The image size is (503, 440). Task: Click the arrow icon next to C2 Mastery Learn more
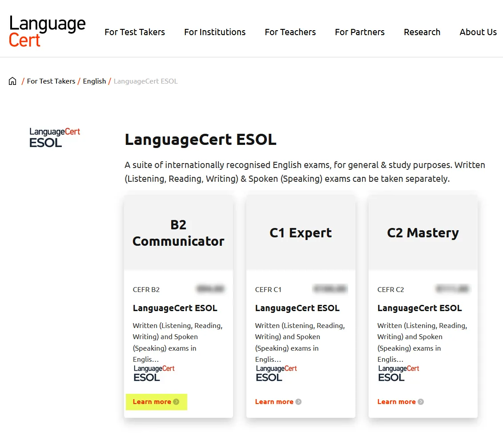(421, 401)
